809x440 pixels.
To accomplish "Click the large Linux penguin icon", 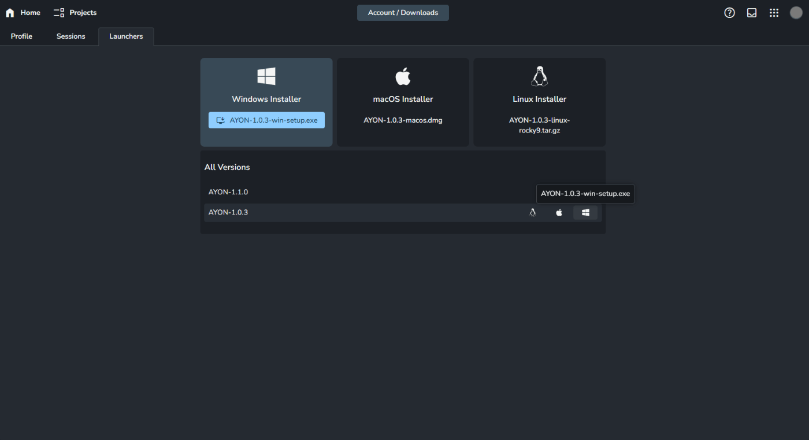I will pos(539,76).
